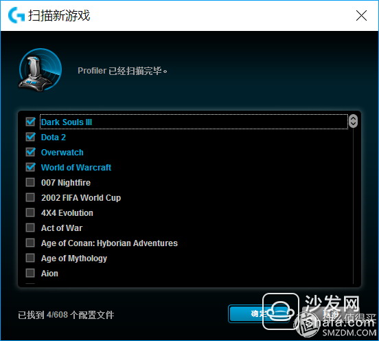Screen dimensions: 379x341
Task: Select the Dark Souls III list entry
Action: point(194,122)
